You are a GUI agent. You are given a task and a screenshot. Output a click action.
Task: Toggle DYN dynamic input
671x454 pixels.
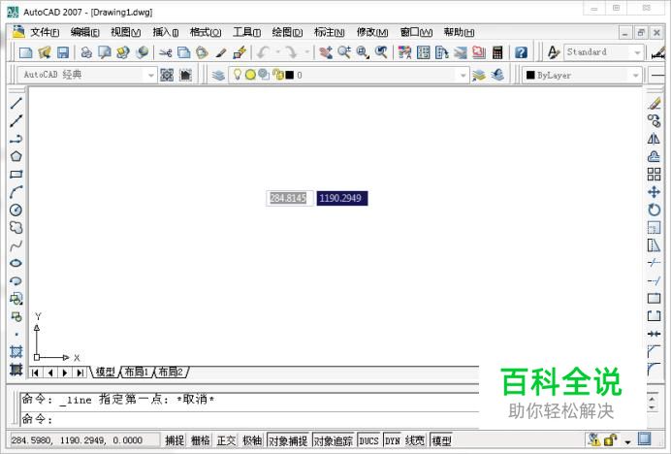[393, 440]
